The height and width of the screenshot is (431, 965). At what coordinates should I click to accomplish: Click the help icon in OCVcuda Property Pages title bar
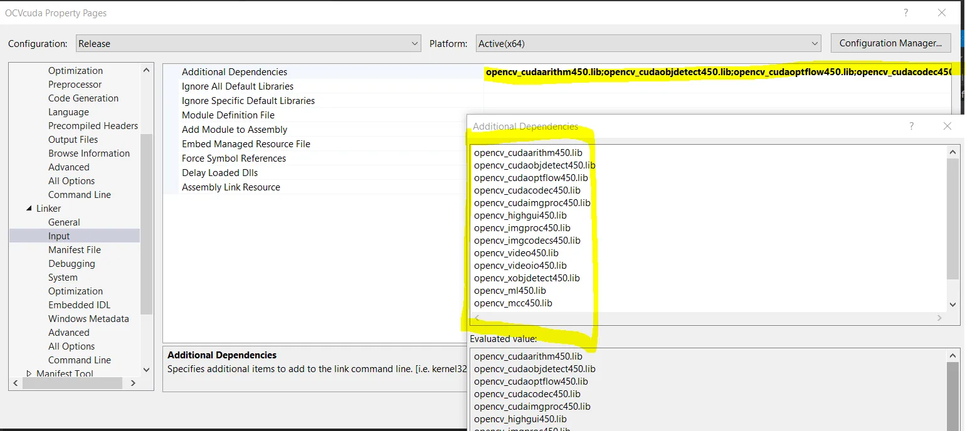(905, 13)
